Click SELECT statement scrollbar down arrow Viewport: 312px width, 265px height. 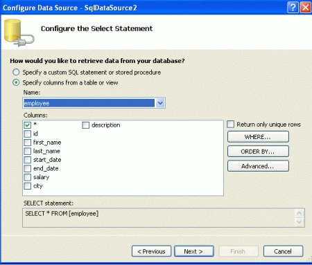[300, 222]
